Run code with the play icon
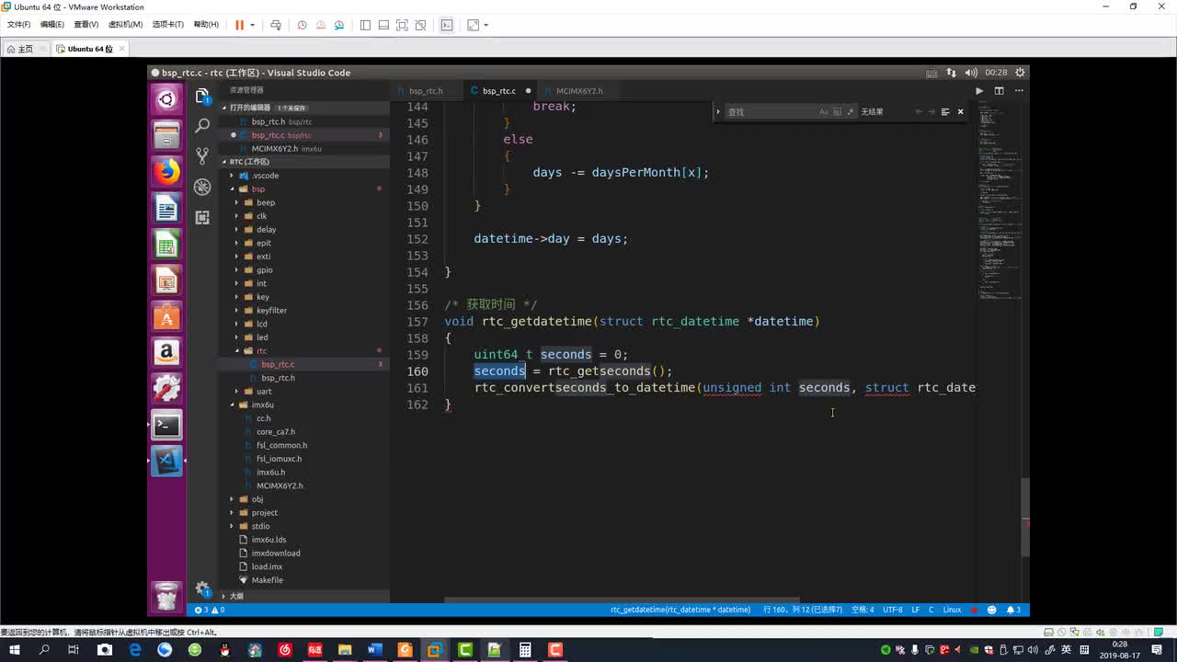 [x=978, y=91]
